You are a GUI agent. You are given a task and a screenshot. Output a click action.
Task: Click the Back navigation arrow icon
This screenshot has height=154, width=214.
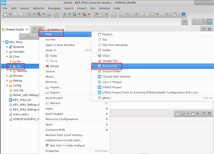[153, 14]
